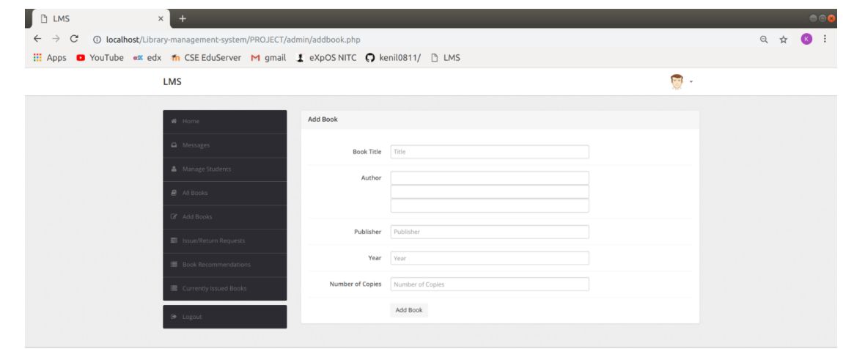Select All Books in sidebar

point(225,193)
